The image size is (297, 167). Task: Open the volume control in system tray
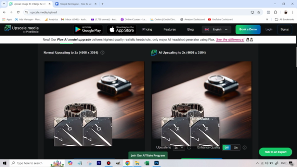point(266,163)
